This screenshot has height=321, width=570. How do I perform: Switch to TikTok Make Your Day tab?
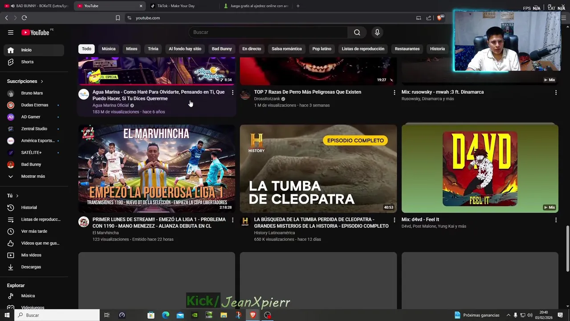click(182, 6)
